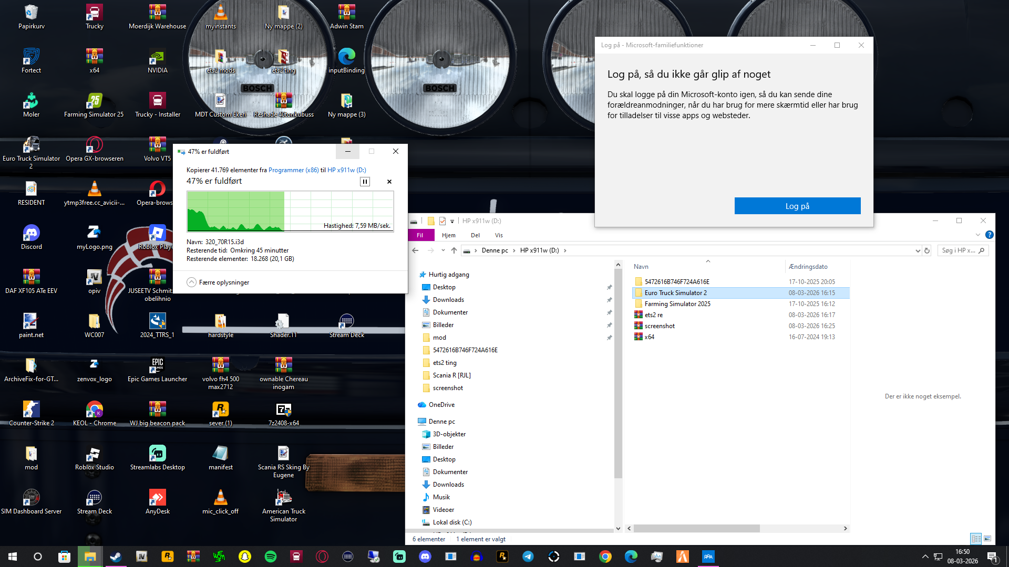This screenshot has height=567, width=1009.
Task: Pause the file copy operation
Action: tap(365, 182)
